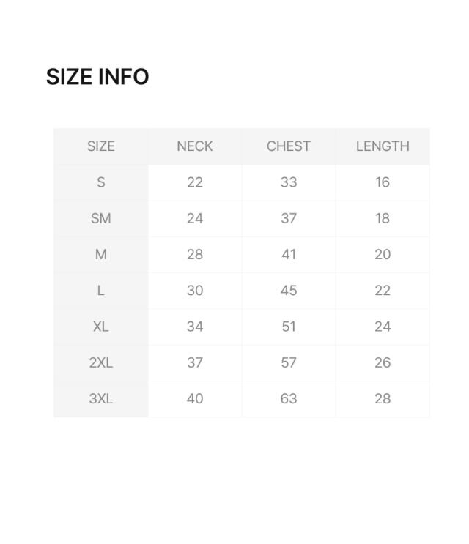
Task: Click neck value 30 for size L
Action: pos(195,291)
